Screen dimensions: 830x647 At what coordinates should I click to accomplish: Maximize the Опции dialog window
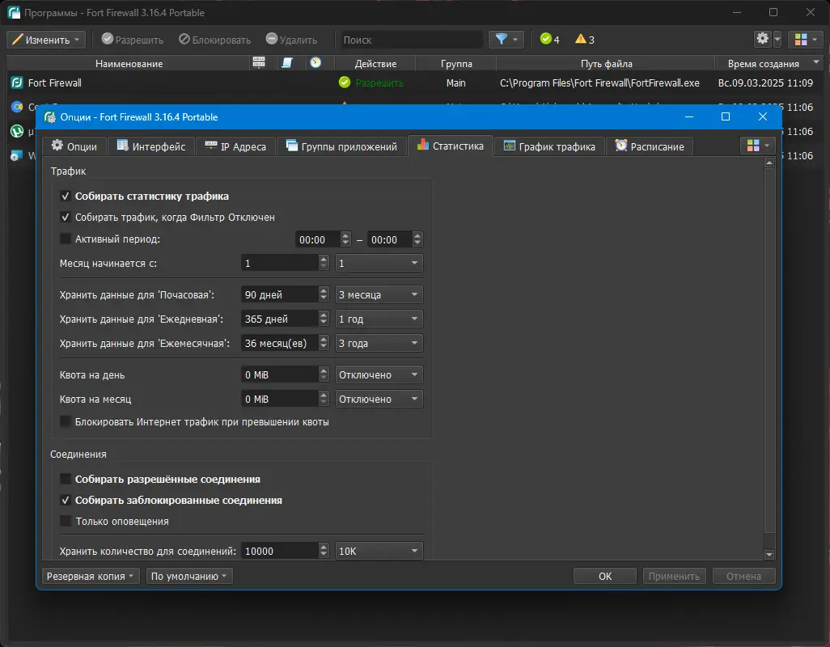pos(726,117)
